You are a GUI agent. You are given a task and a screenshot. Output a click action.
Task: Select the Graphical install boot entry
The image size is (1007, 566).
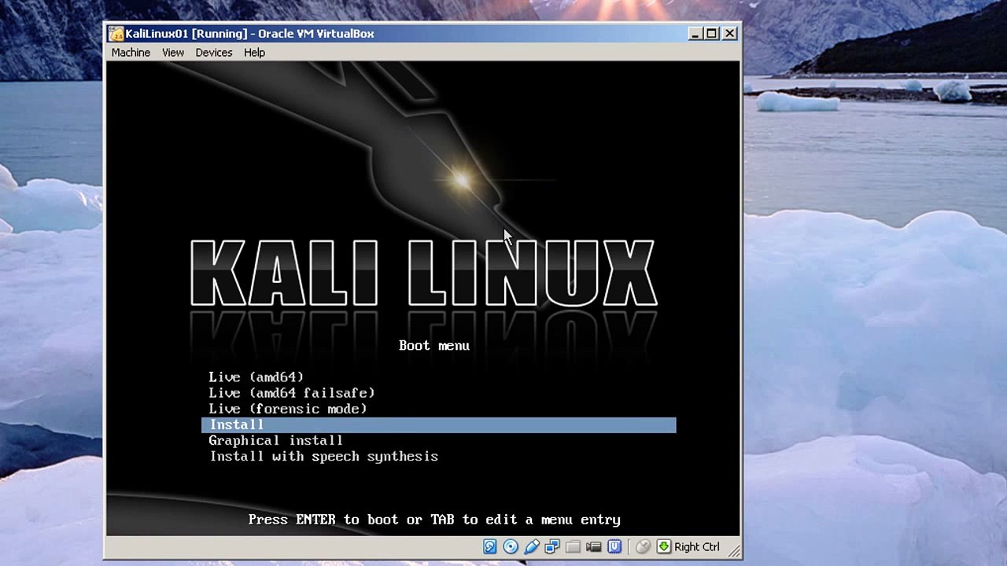[275, 441]
